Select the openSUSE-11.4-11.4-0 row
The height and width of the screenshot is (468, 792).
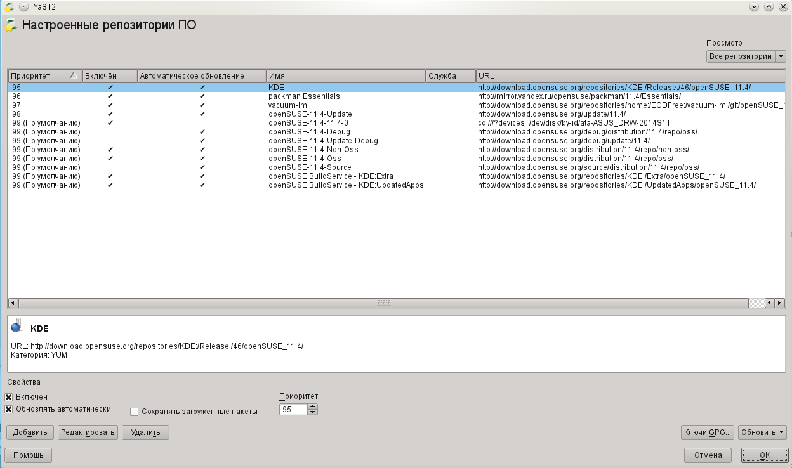(x=397, y=123)
